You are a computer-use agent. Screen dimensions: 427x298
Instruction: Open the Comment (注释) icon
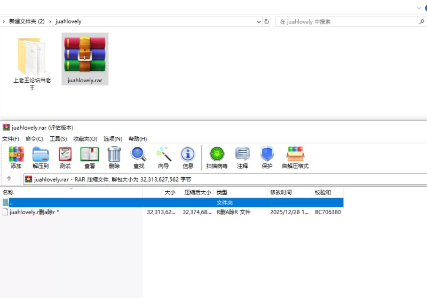coord(242,158)
